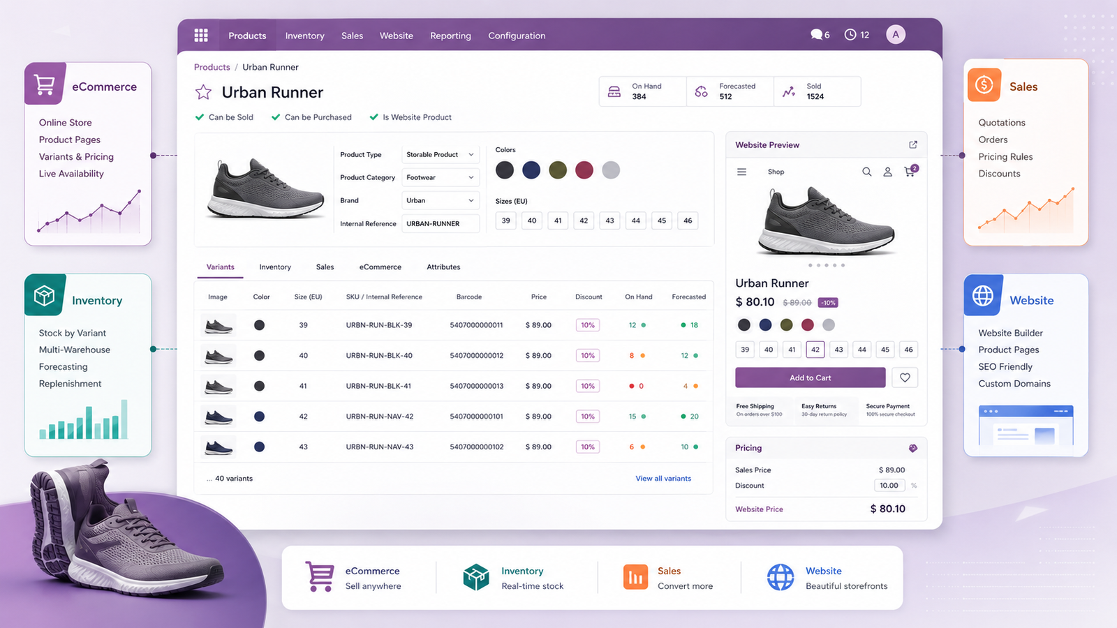
Task: Select the olive green color swatch
Action: tap(558, 170)
